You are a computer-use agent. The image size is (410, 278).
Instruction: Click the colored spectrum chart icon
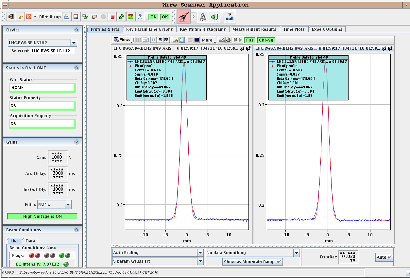(131, 17)
